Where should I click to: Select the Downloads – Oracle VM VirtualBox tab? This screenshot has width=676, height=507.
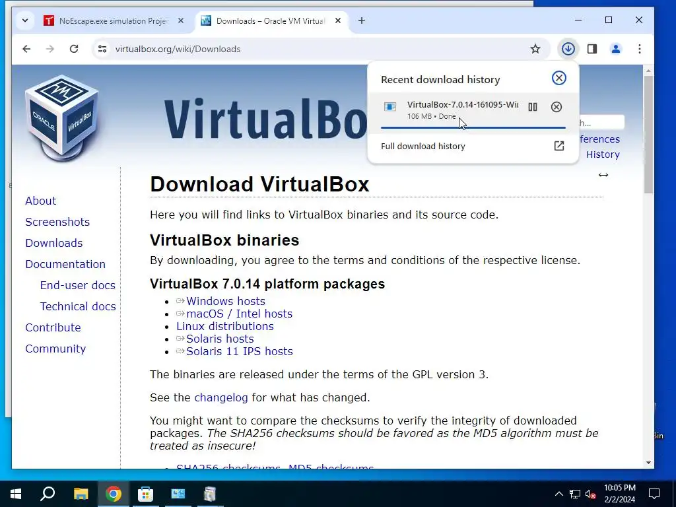[x=270, y=20]
